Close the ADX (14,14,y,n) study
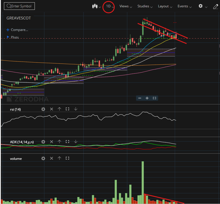 pos(51,142)
